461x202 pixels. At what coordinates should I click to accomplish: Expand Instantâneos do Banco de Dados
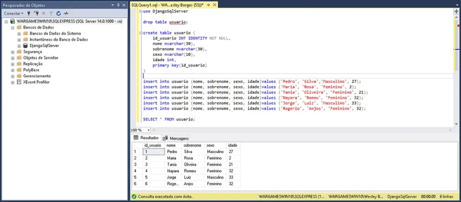point(19,40)
